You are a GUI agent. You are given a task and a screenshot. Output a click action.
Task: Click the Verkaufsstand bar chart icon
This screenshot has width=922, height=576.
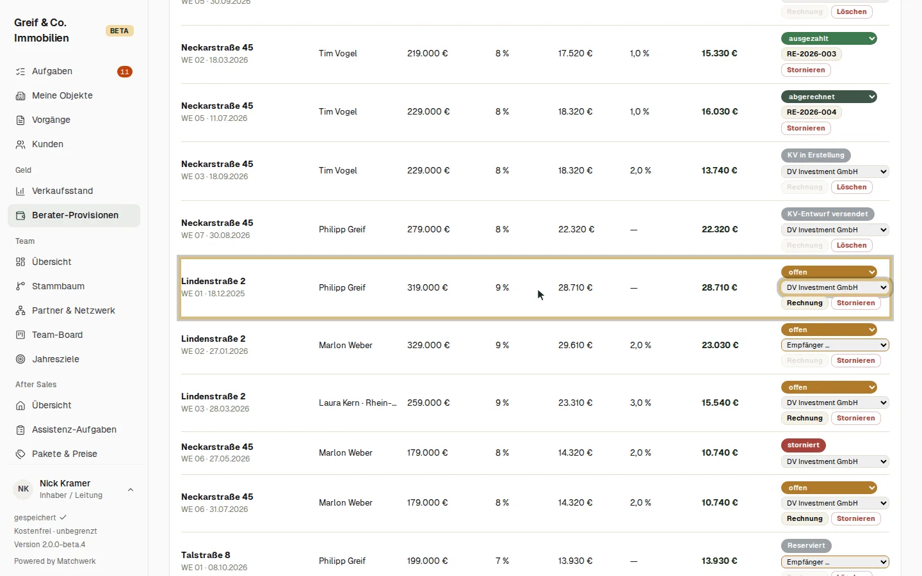[20, 191]
